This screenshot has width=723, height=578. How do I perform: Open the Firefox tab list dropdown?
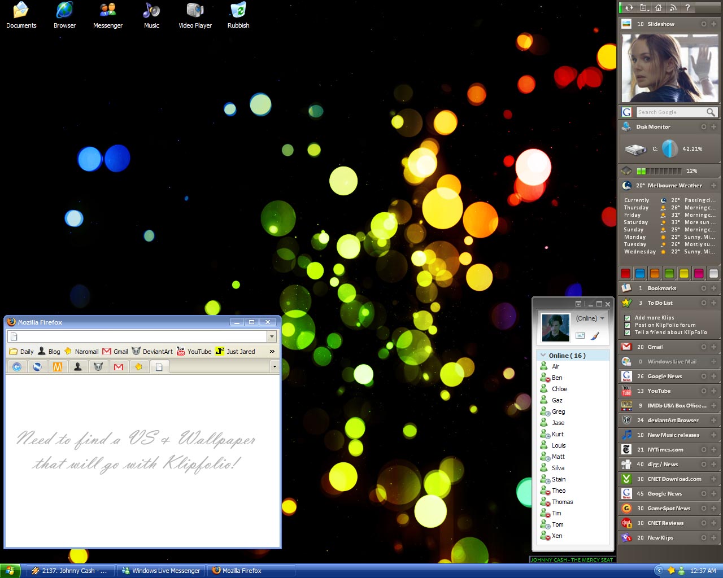click(x=275, y=366)
